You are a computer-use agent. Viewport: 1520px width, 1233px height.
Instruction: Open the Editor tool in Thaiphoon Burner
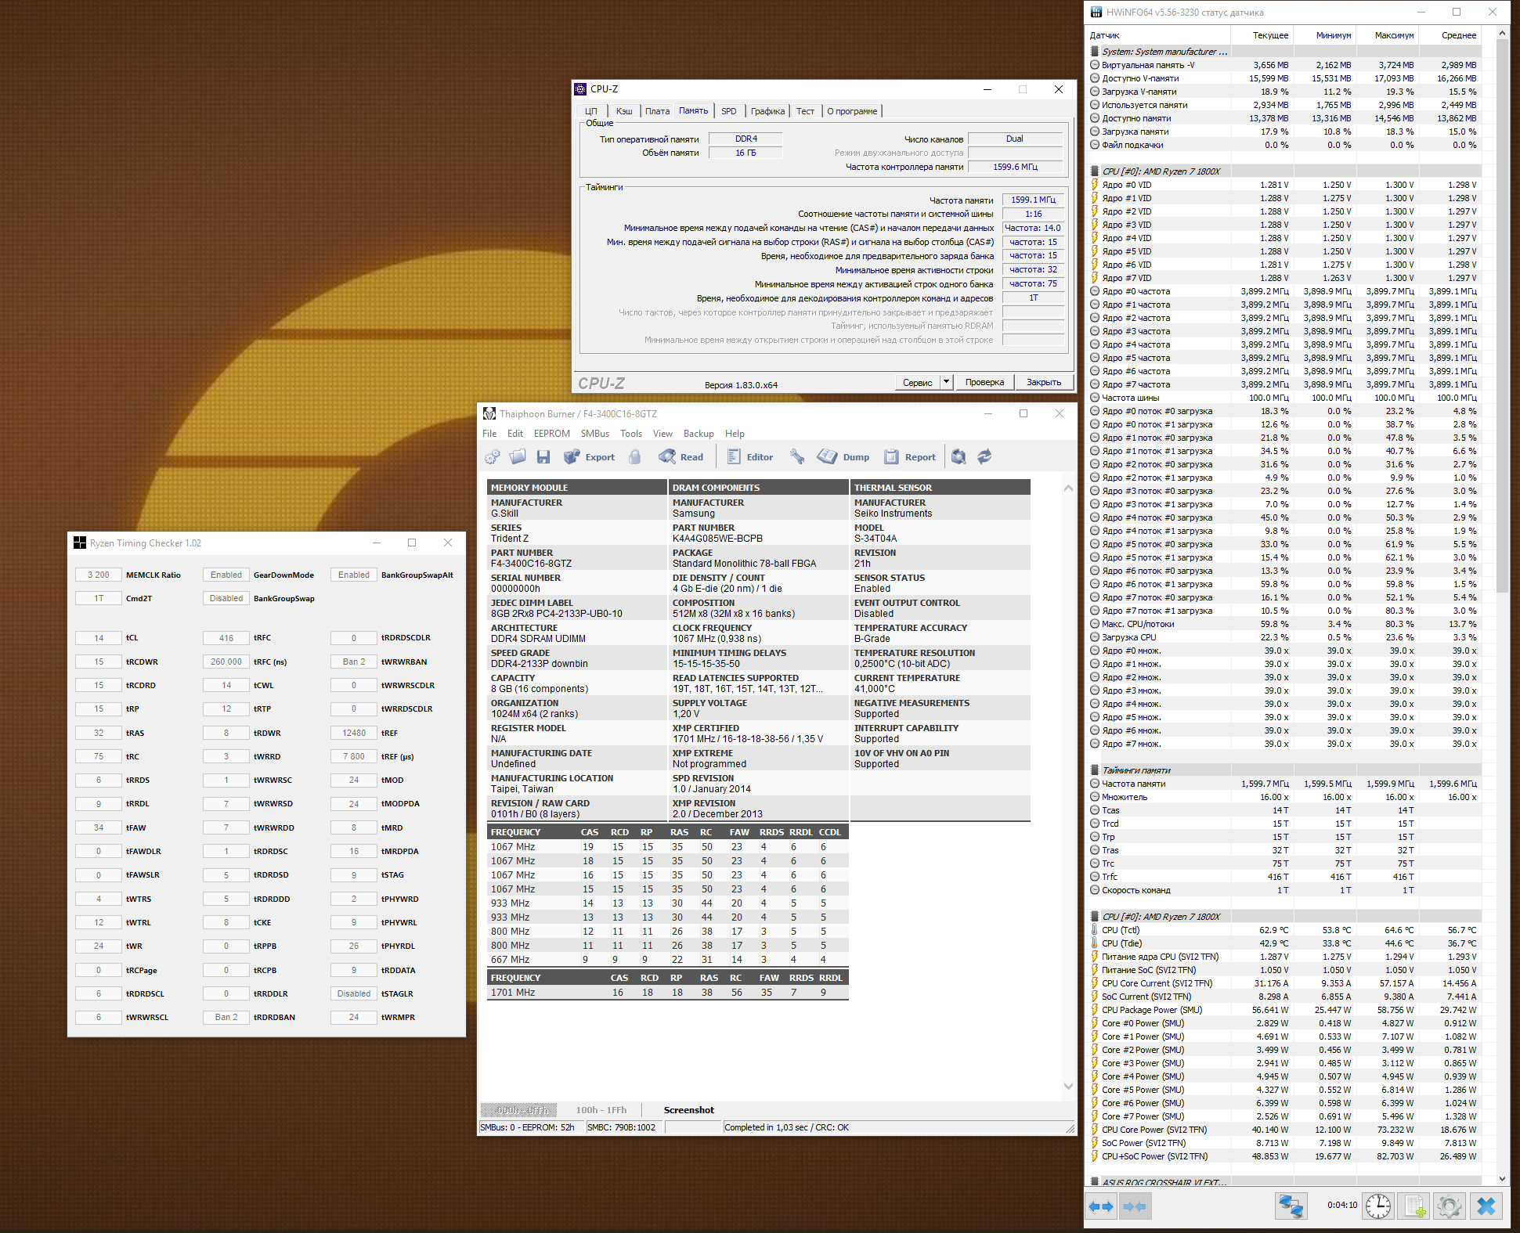pyautogui.click(x=749, y=457)
